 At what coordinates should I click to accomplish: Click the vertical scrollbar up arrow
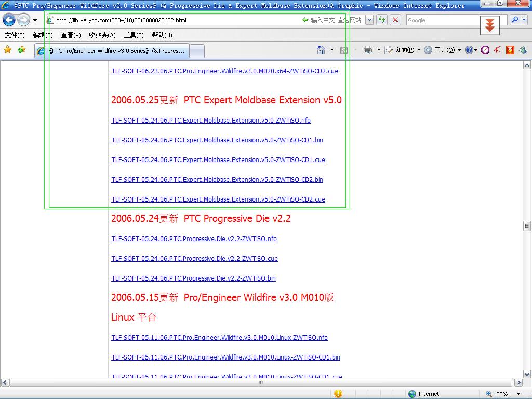[527, 65]
